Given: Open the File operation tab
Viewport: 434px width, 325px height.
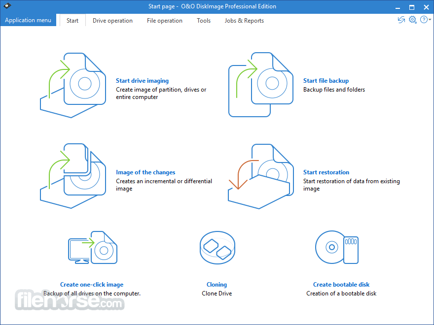Looking at the screenshot, I should pyautogui.click(x=164, y=20).
